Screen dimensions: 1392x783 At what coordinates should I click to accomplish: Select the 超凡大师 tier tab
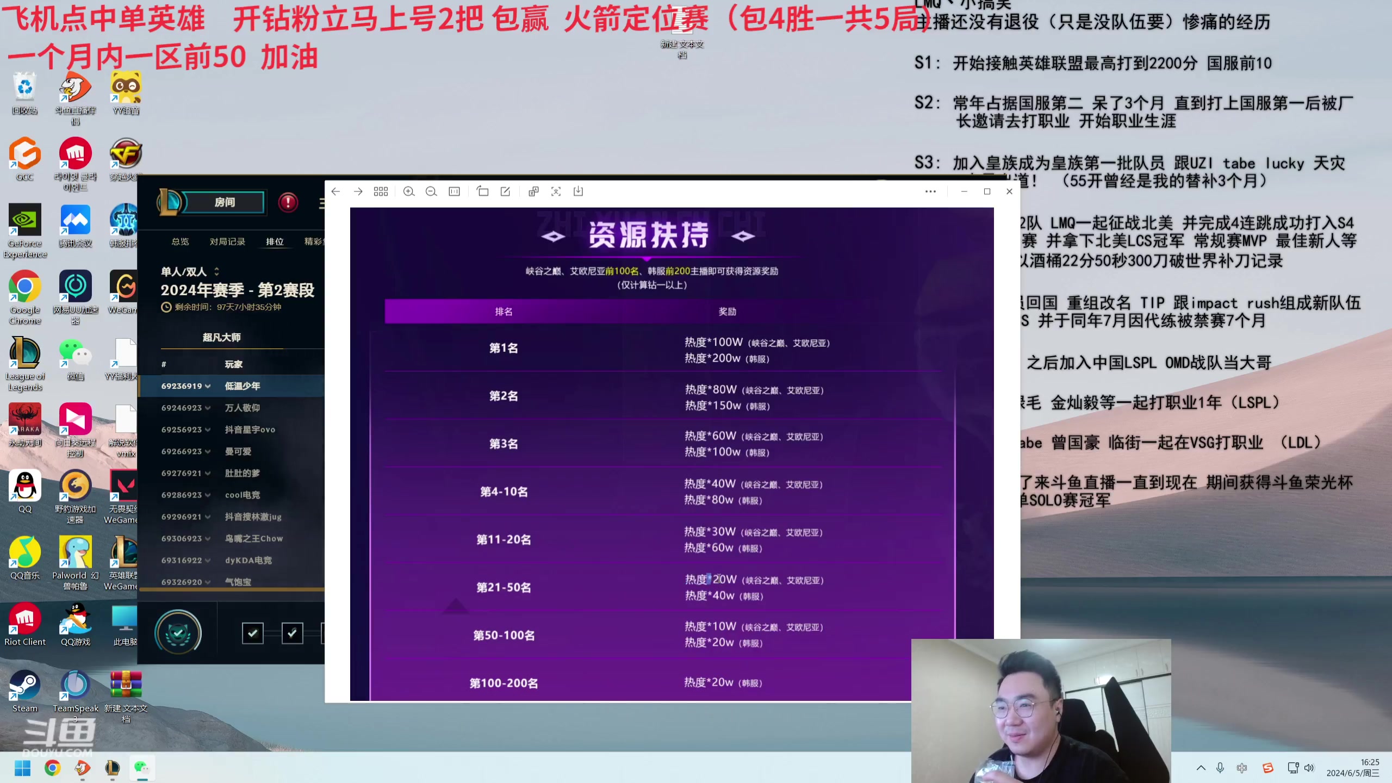pos(221,337)
